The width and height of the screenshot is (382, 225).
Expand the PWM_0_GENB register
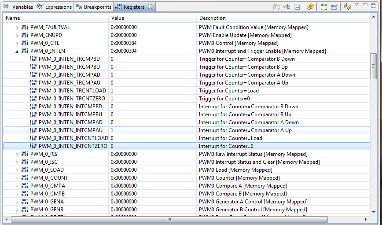coord(17,210)
